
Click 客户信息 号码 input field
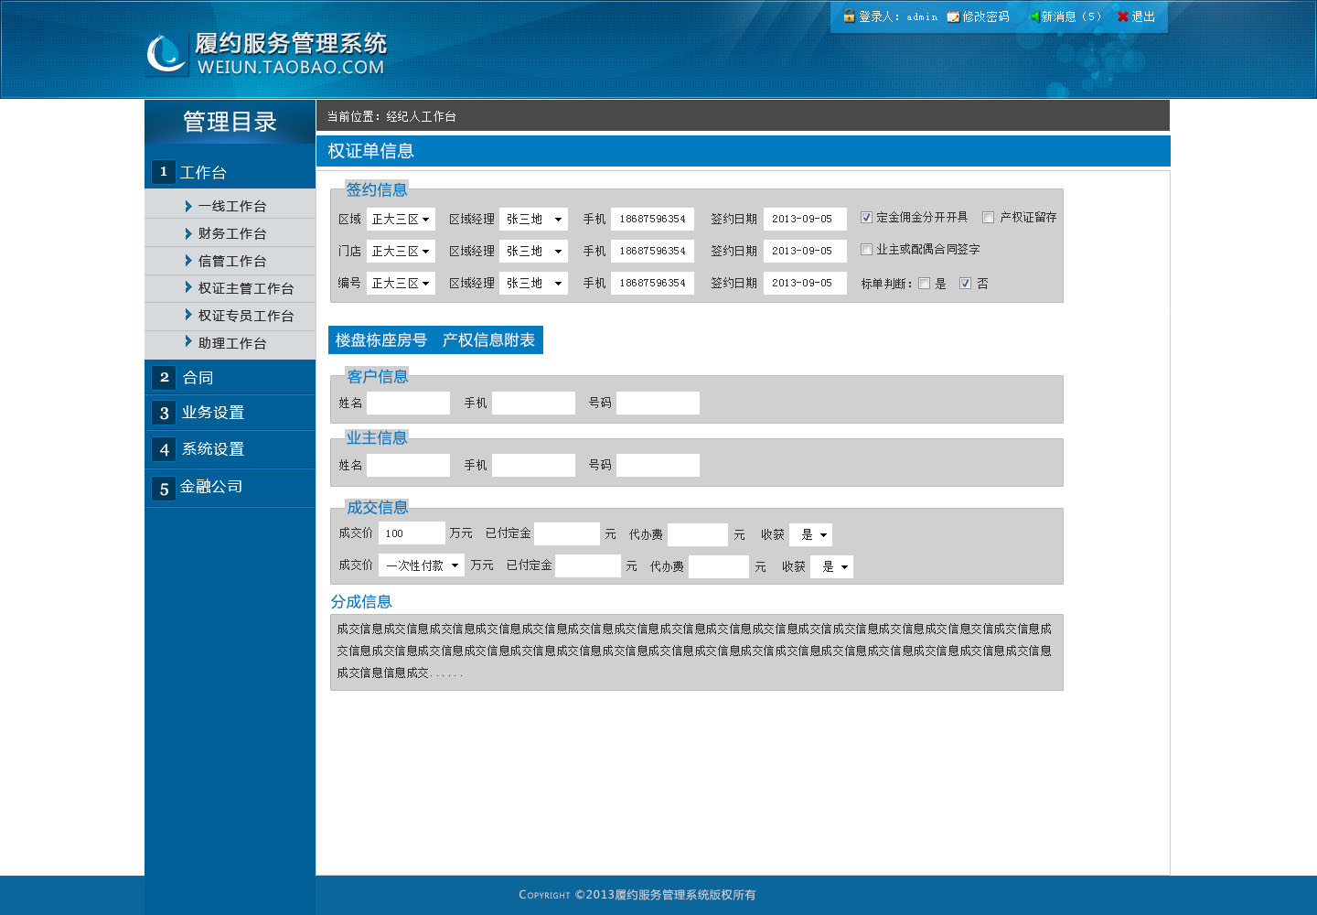658,403
